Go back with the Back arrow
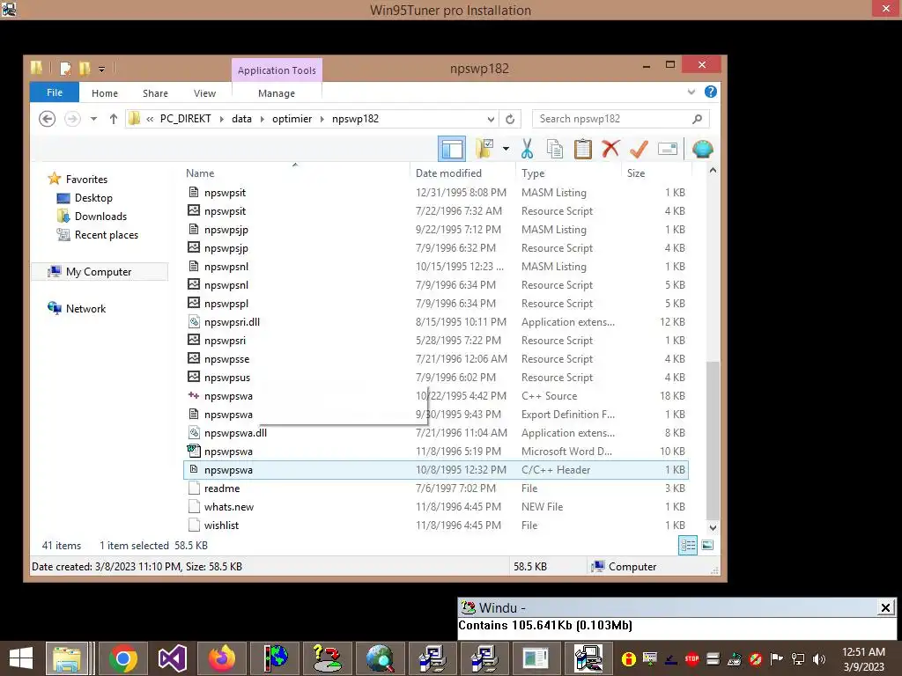Screen dimensions: 902x676 coord(48,119)
